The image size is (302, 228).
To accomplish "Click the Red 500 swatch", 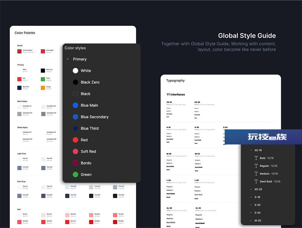I will (x=19, y=222).
